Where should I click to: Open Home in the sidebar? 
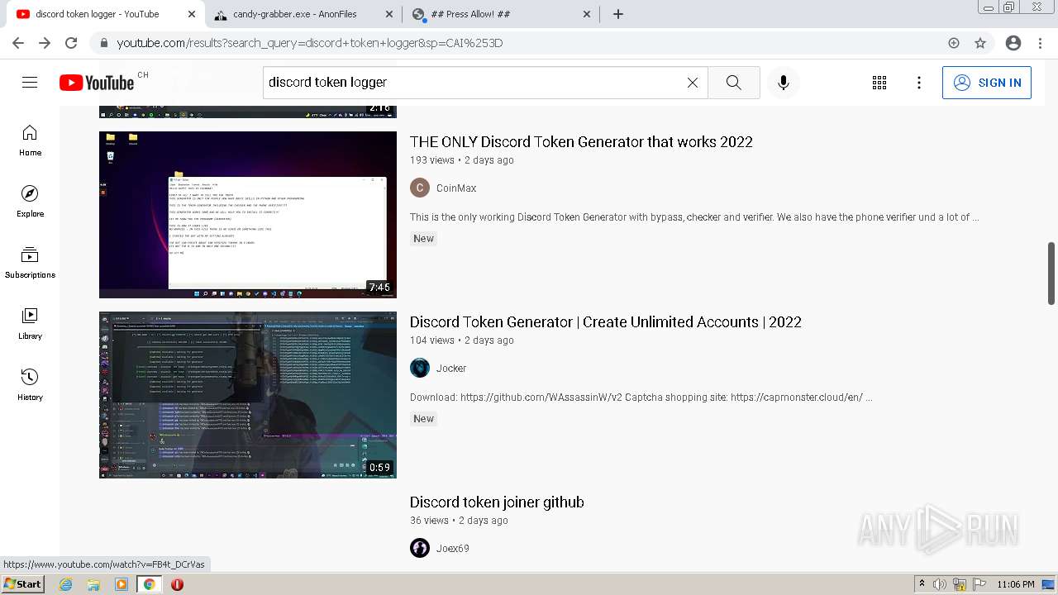point(30,140)
